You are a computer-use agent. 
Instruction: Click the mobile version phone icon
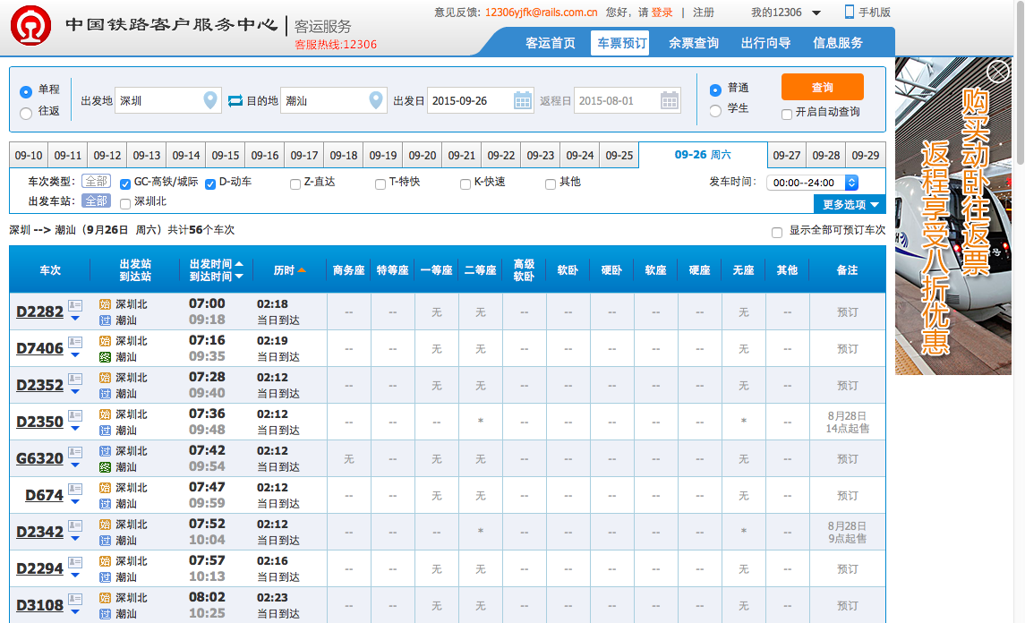click(850, 12)
